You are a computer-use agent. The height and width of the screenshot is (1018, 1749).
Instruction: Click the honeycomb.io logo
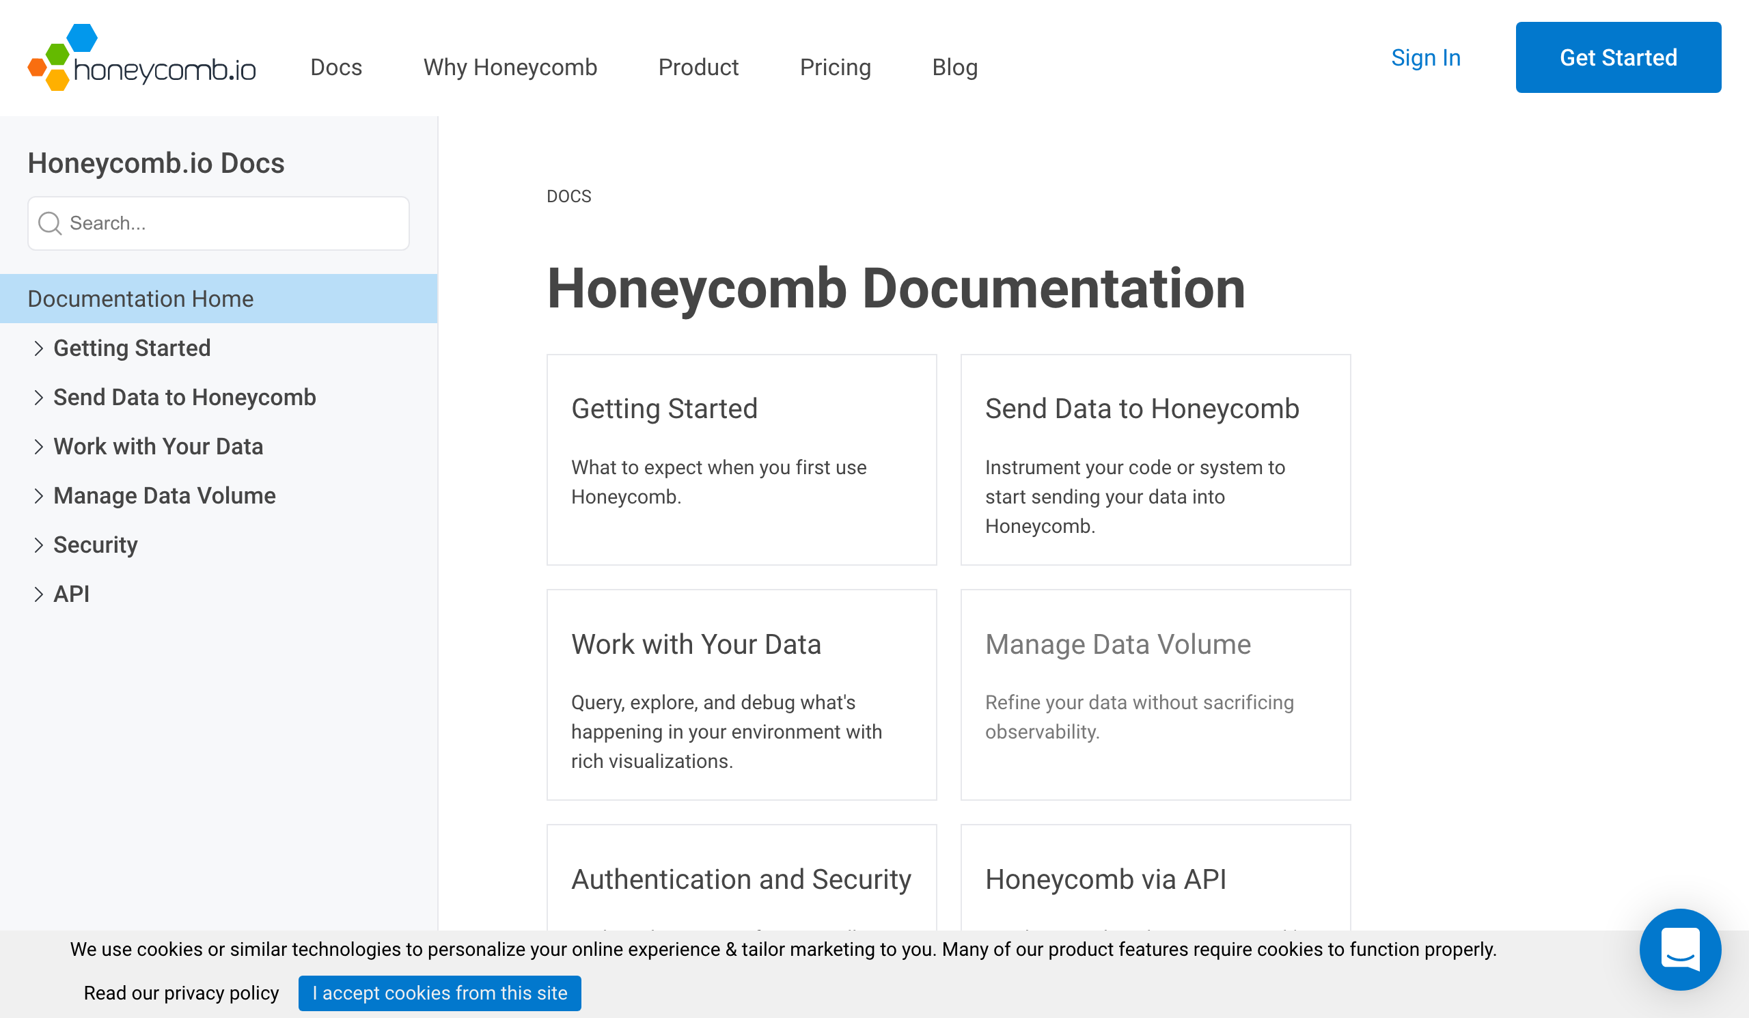141,57
